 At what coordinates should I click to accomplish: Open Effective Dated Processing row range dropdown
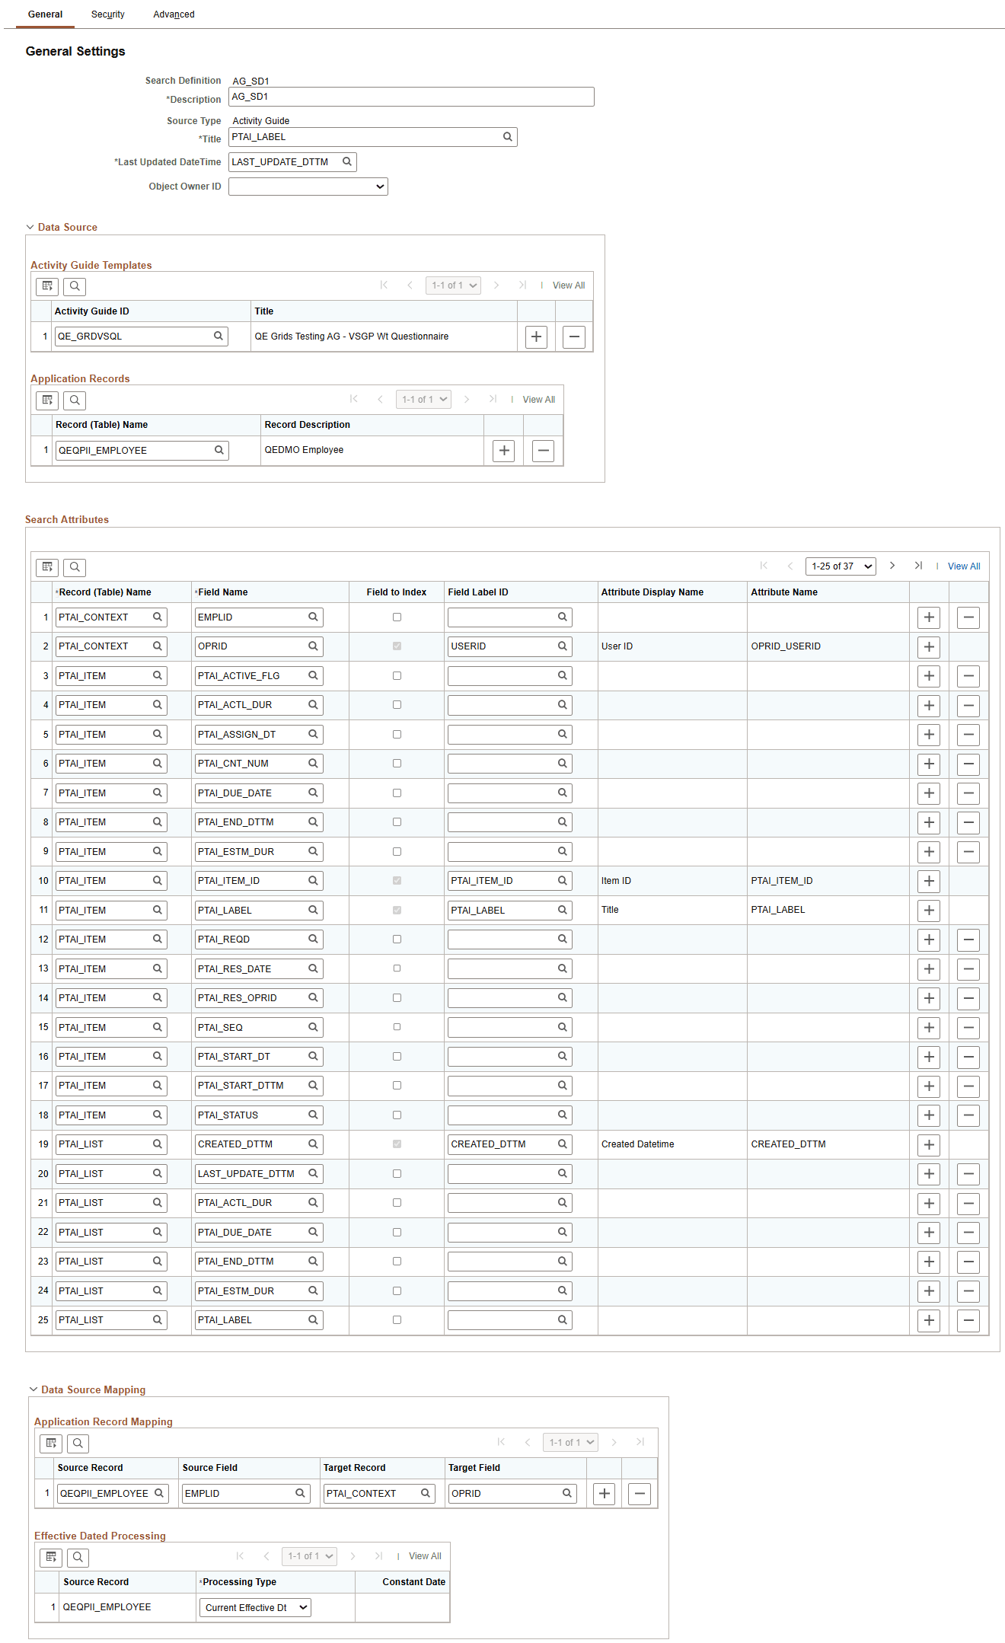pos(309,1556)
